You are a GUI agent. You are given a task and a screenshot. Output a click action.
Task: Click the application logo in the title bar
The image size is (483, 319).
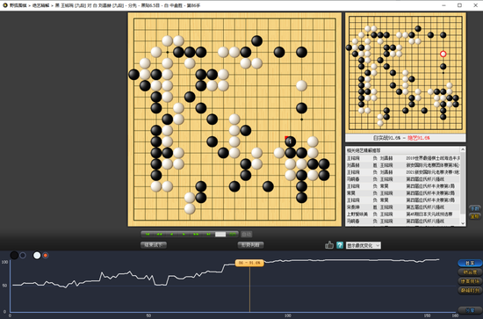point(5,5)
